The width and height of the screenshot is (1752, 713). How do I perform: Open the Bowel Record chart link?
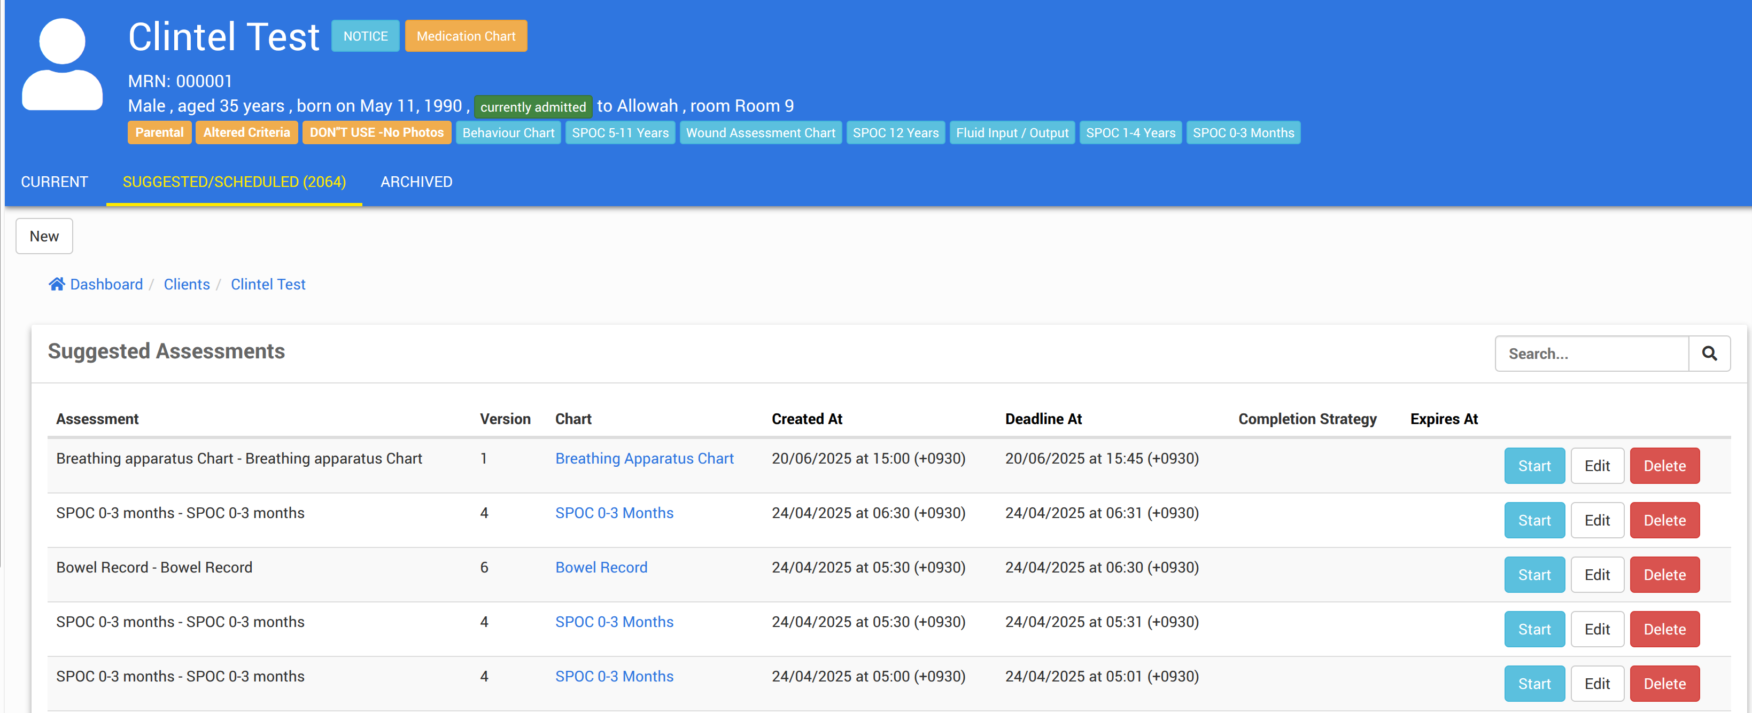tap(601, 567)
